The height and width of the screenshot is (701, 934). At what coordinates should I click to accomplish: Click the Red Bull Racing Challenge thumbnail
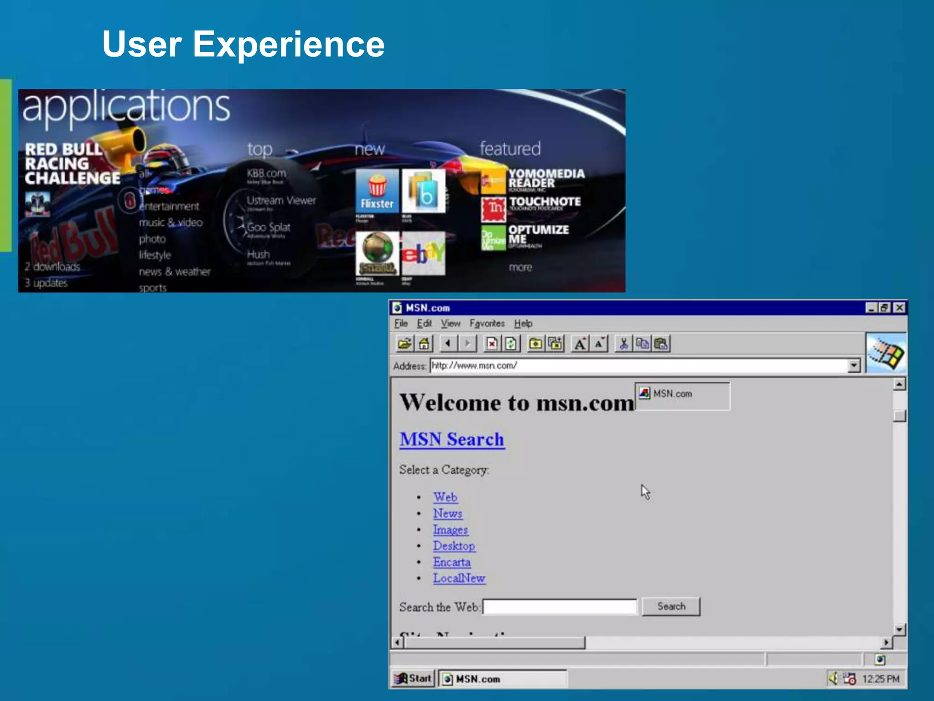[x=37, y=204]
